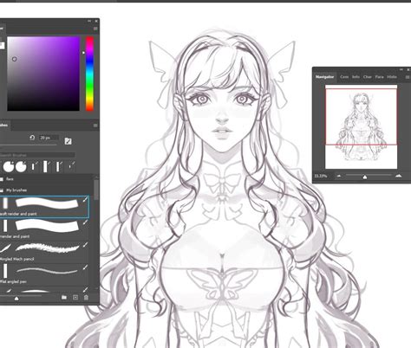This screenshot has width=411, height=348.
Task: Select the fifth recent brush, narrow flat tip
Action: point(59,166)
